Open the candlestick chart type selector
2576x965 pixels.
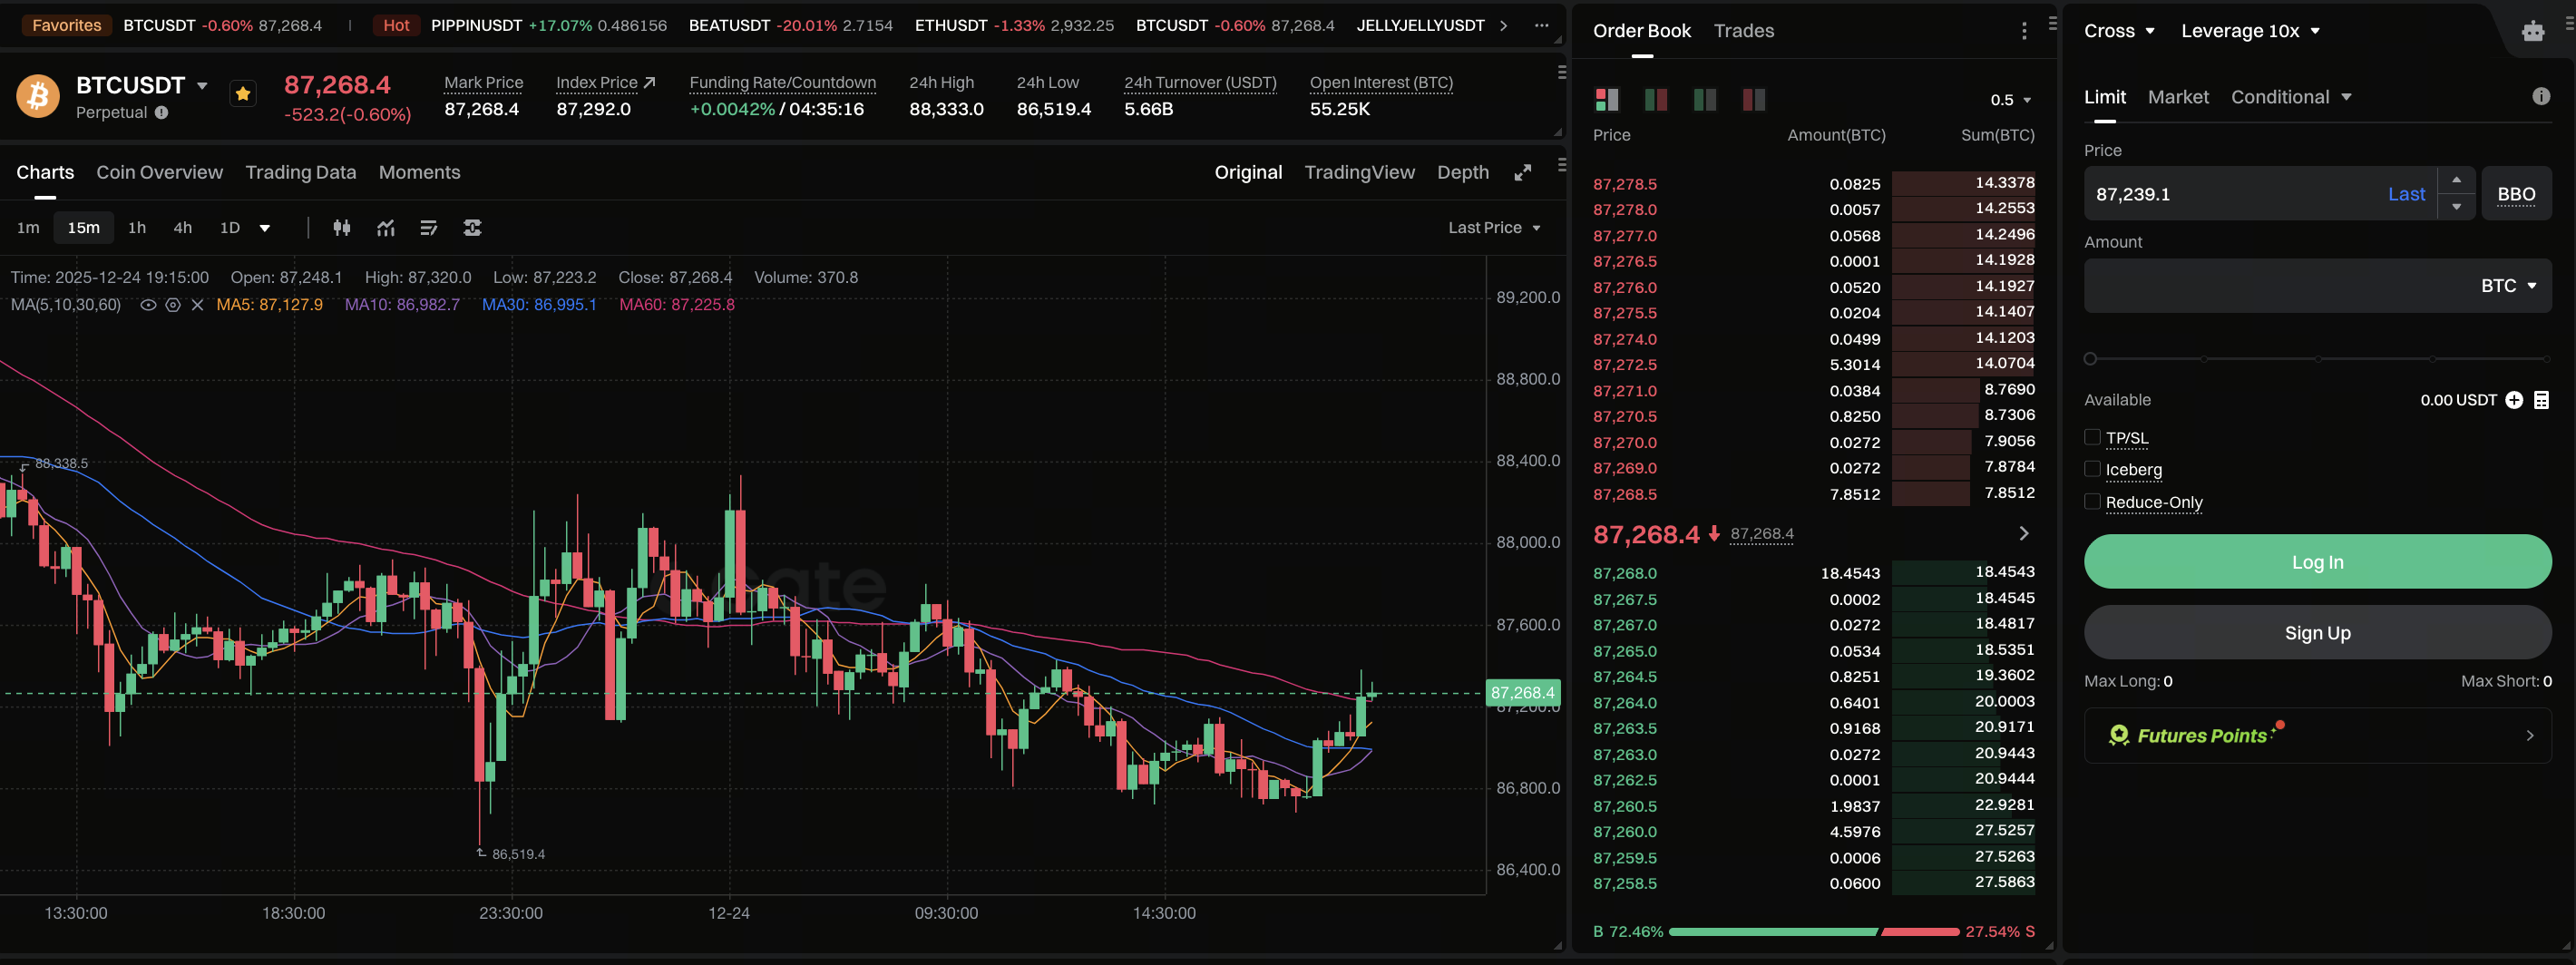(342, 228)
